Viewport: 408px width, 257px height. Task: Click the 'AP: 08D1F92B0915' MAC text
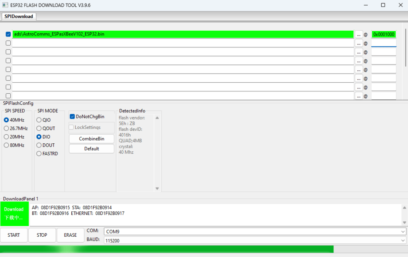click(51, 207)
